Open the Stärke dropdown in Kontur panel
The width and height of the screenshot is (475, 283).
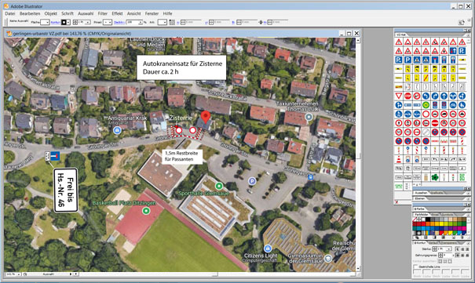448,249
